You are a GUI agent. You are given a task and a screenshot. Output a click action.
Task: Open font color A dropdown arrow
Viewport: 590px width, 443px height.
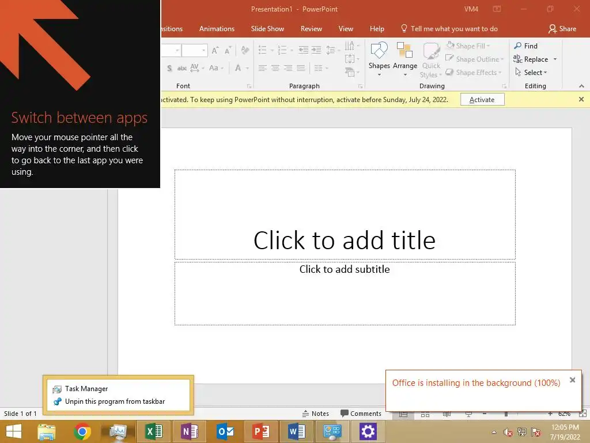pos(247,68)
